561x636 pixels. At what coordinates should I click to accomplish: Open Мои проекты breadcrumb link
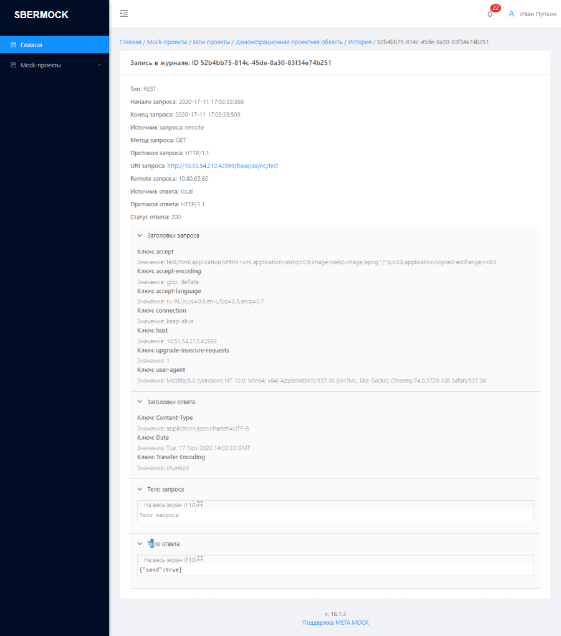[211, 42]
